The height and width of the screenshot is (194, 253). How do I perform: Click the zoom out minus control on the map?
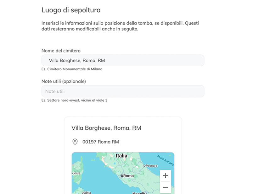(166, 187)
